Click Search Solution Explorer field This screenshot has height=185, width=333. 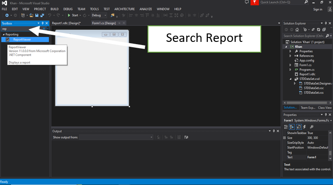[304, 36]
